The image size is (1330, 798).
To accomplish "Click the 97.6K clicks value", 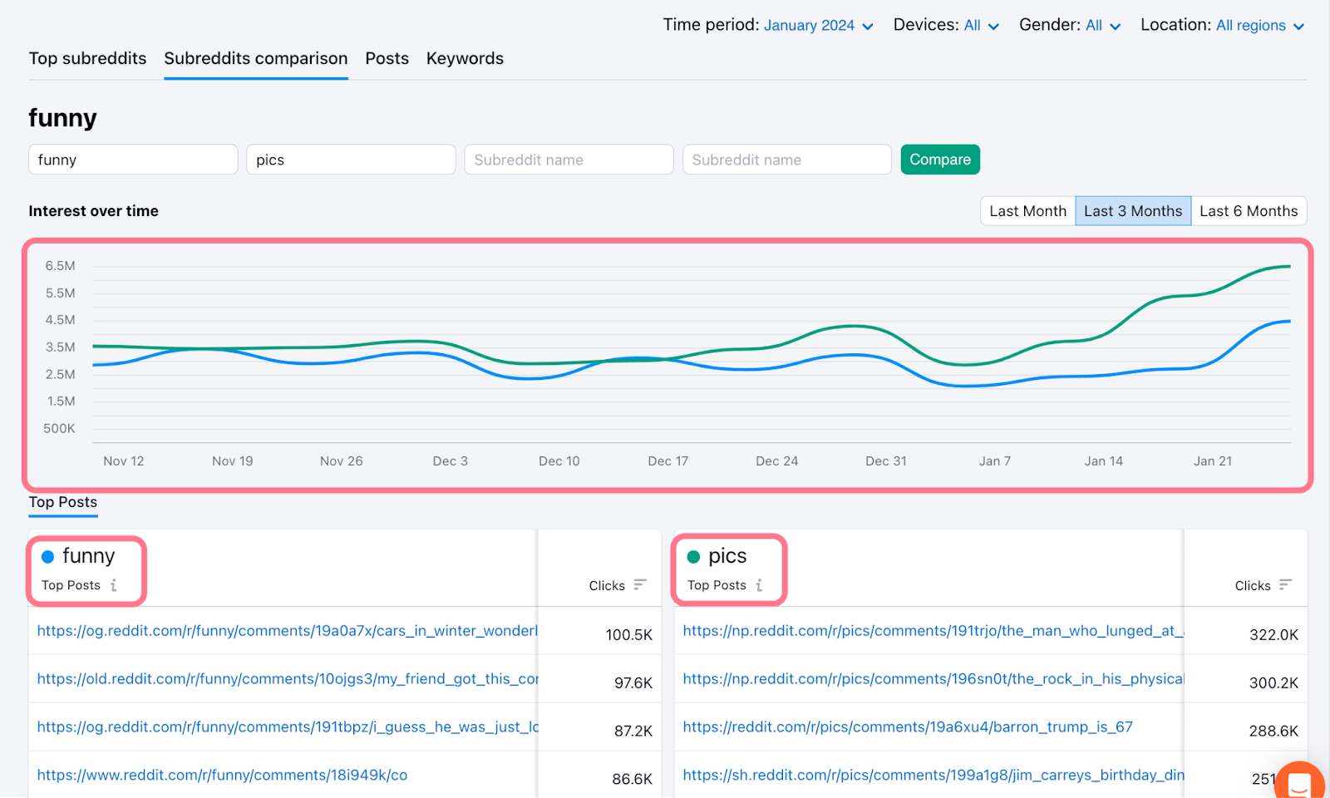I will pos(633,683).
